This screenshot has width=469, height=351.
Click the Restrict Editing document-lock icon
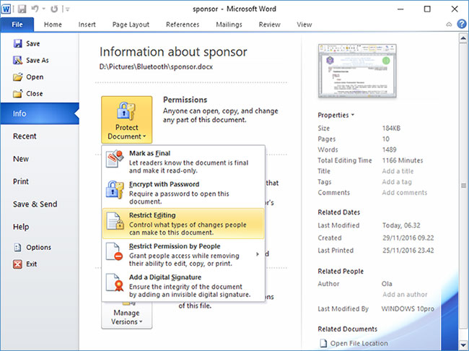pos(115,221)
